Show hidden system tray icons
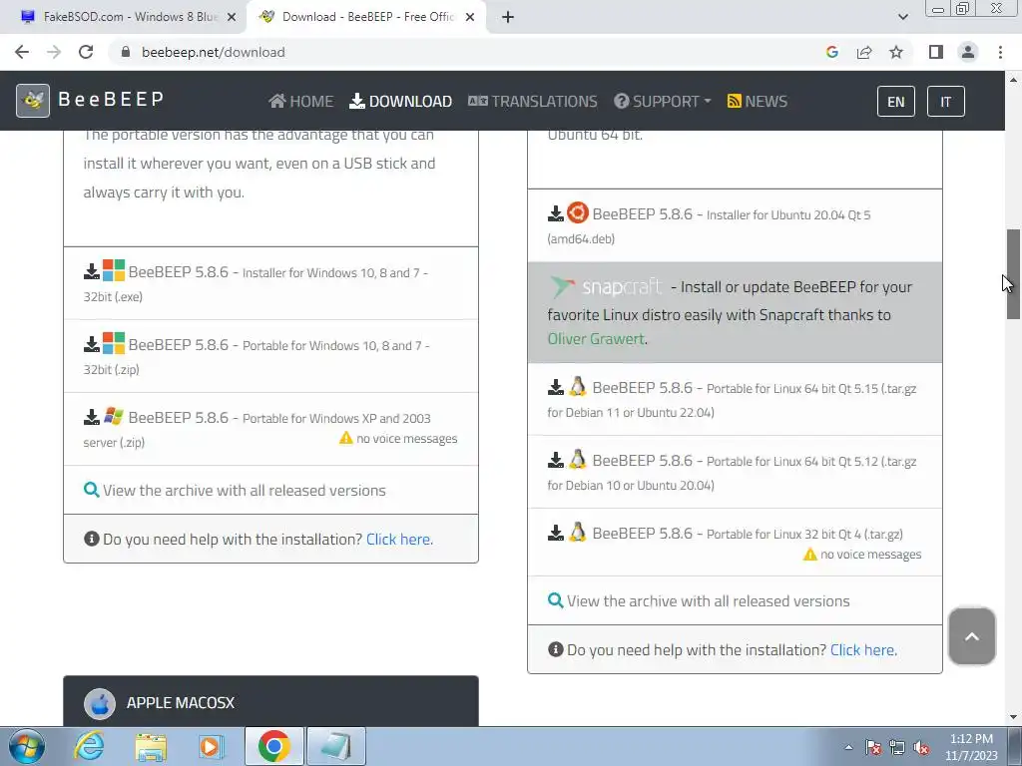Screen dimensions: 1022x766 coord(848,747)
